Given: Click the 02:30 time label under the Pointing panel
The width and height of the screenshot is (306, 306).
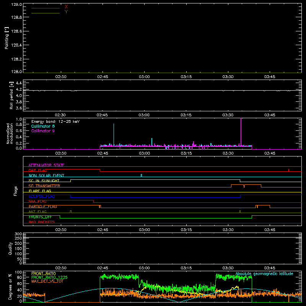Looking at the screenshot, I should point(61,77).
